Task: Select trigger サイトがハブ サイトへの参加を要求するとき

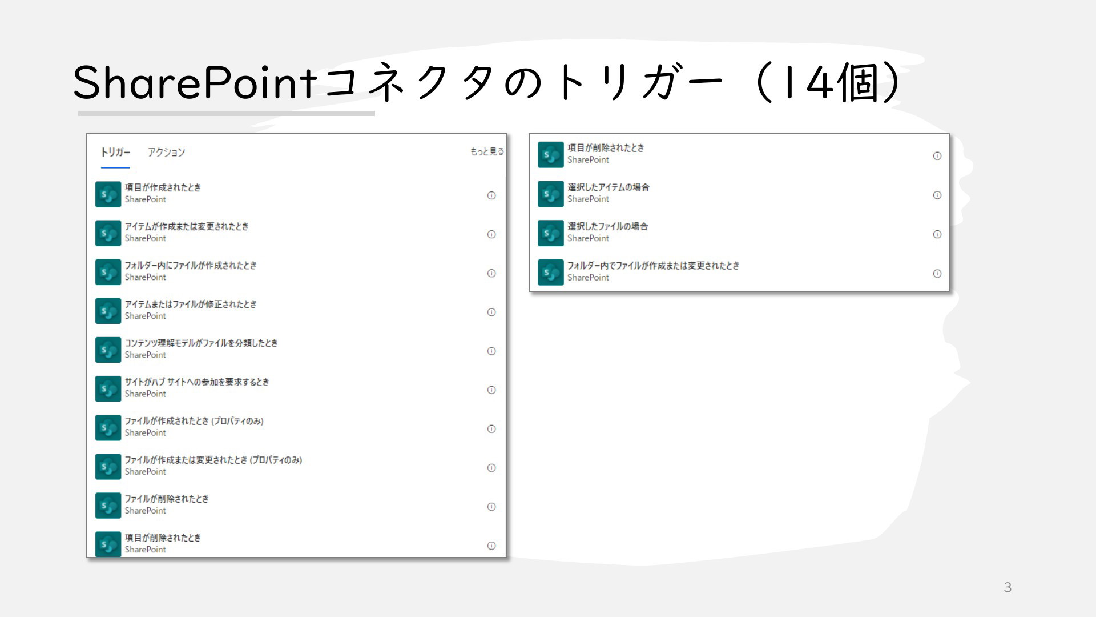Action: coord(296,388)
